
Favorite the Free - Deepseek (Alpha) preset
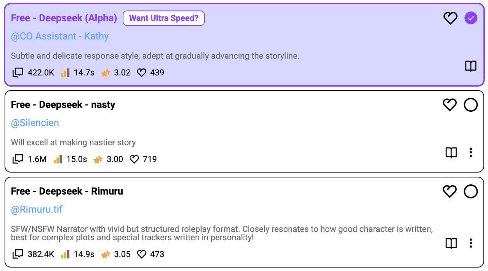450,18
